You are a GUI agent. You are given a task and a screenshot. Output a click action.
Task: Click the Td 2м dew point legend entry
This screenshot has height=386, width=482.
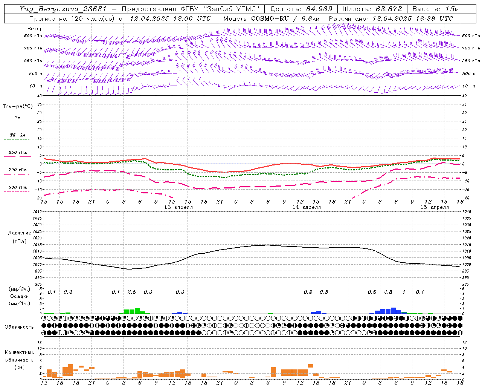click(18, 135)
